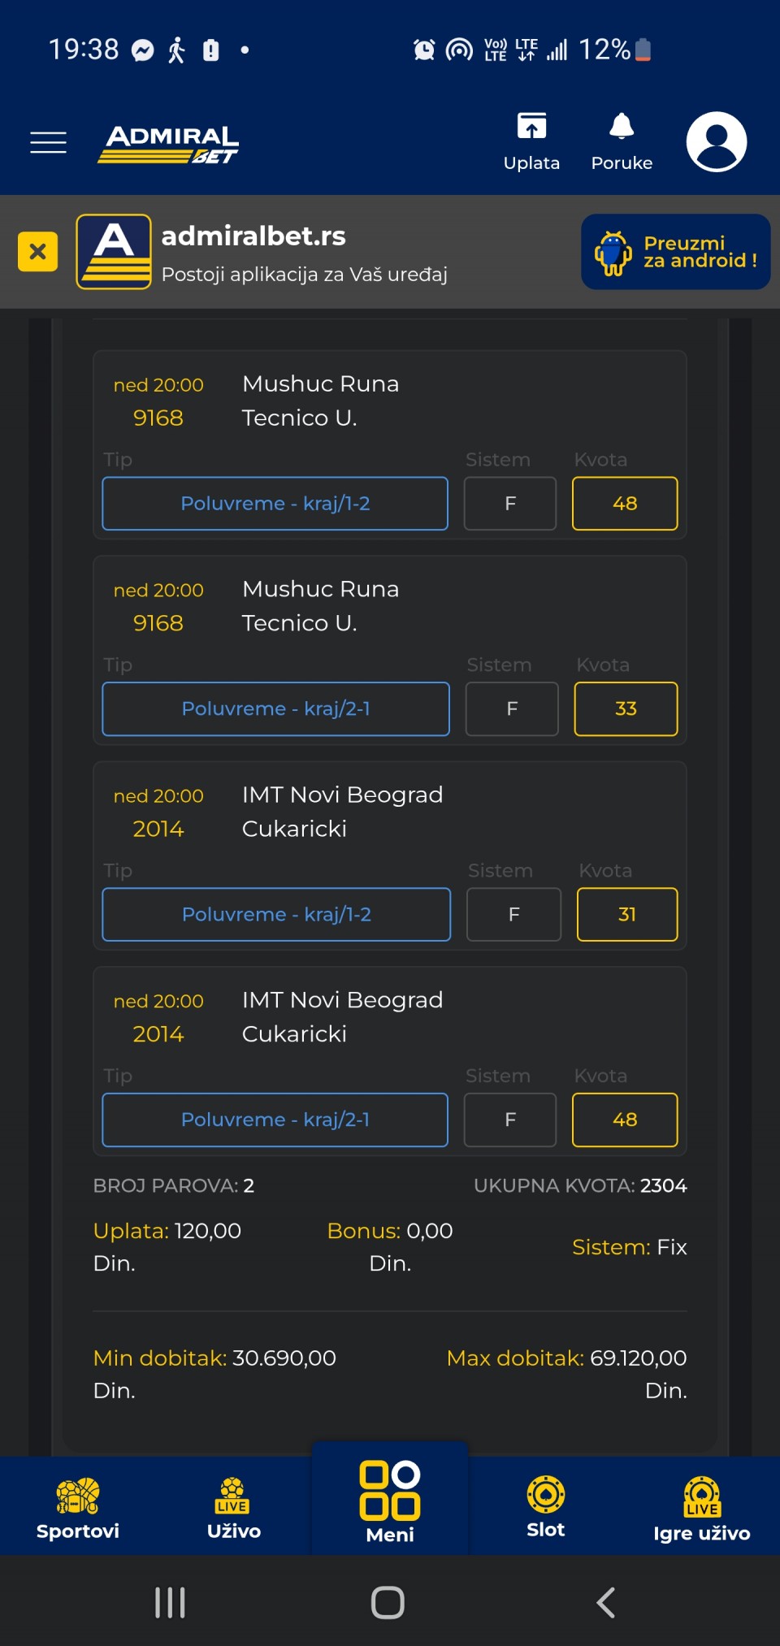This screenshot has height=1646, width=780.
Task: Open the Meni grid icon
Action: pyautogui.click(x=390, y=1501)
